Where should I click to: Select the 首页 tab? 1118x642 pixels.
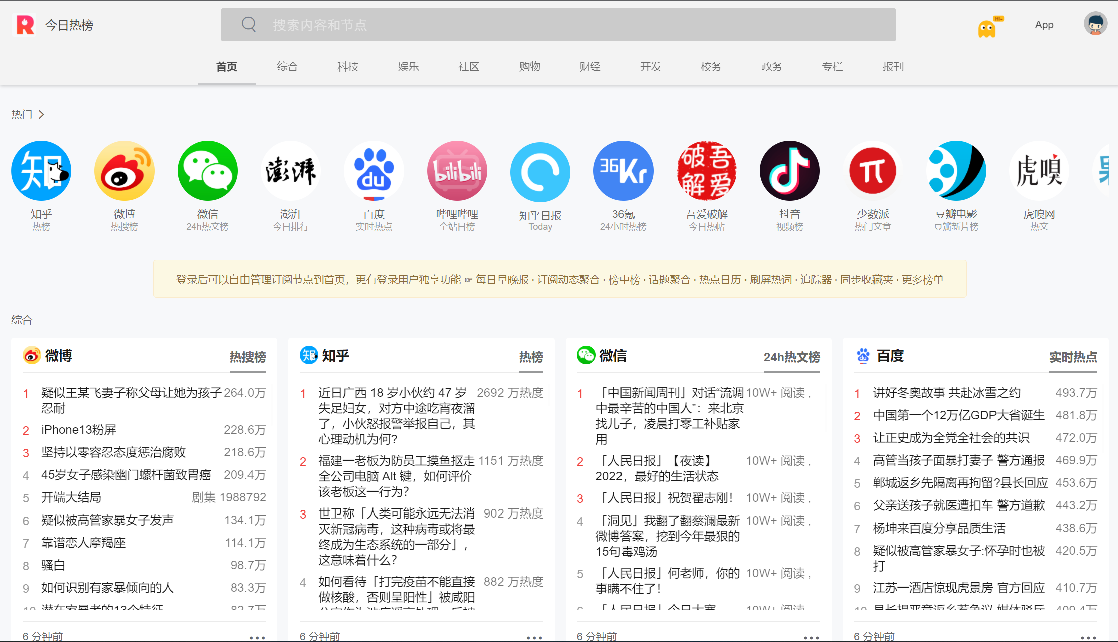227,67
